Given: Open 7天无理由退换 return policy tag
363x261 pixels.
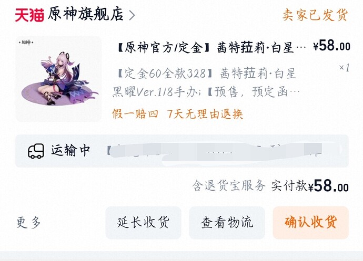Looking at the screenshot, I should point(205,114).
